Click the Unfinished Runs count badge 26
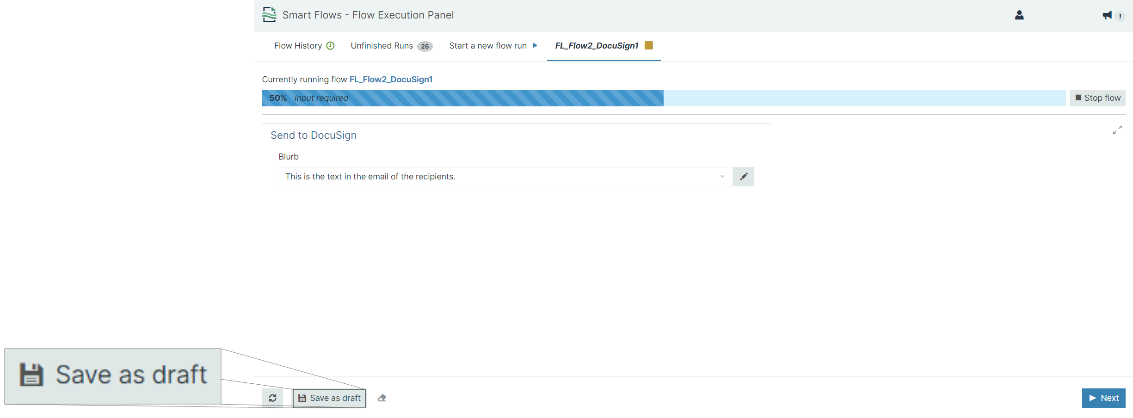Image resolution: width=1133 pixels, height=418 pixels. [425, 46]
